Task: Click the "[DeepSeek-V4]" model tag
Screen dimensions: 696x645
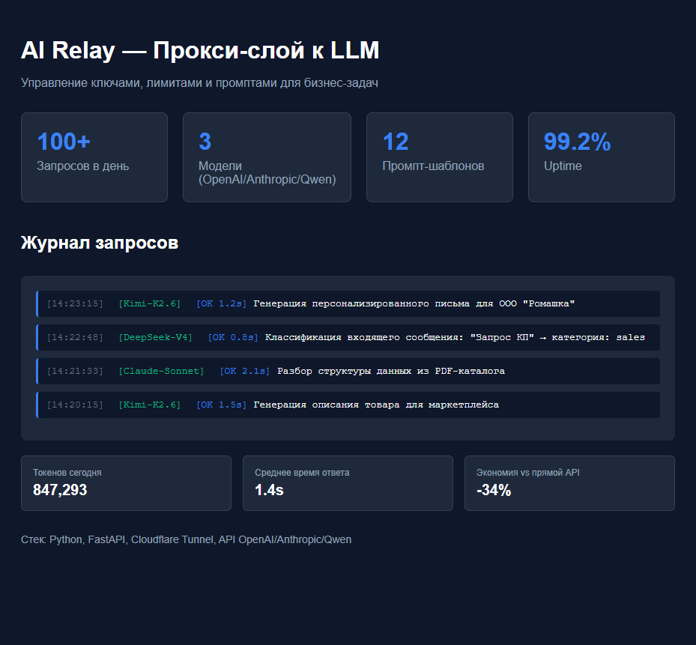Action: (155, 337)
